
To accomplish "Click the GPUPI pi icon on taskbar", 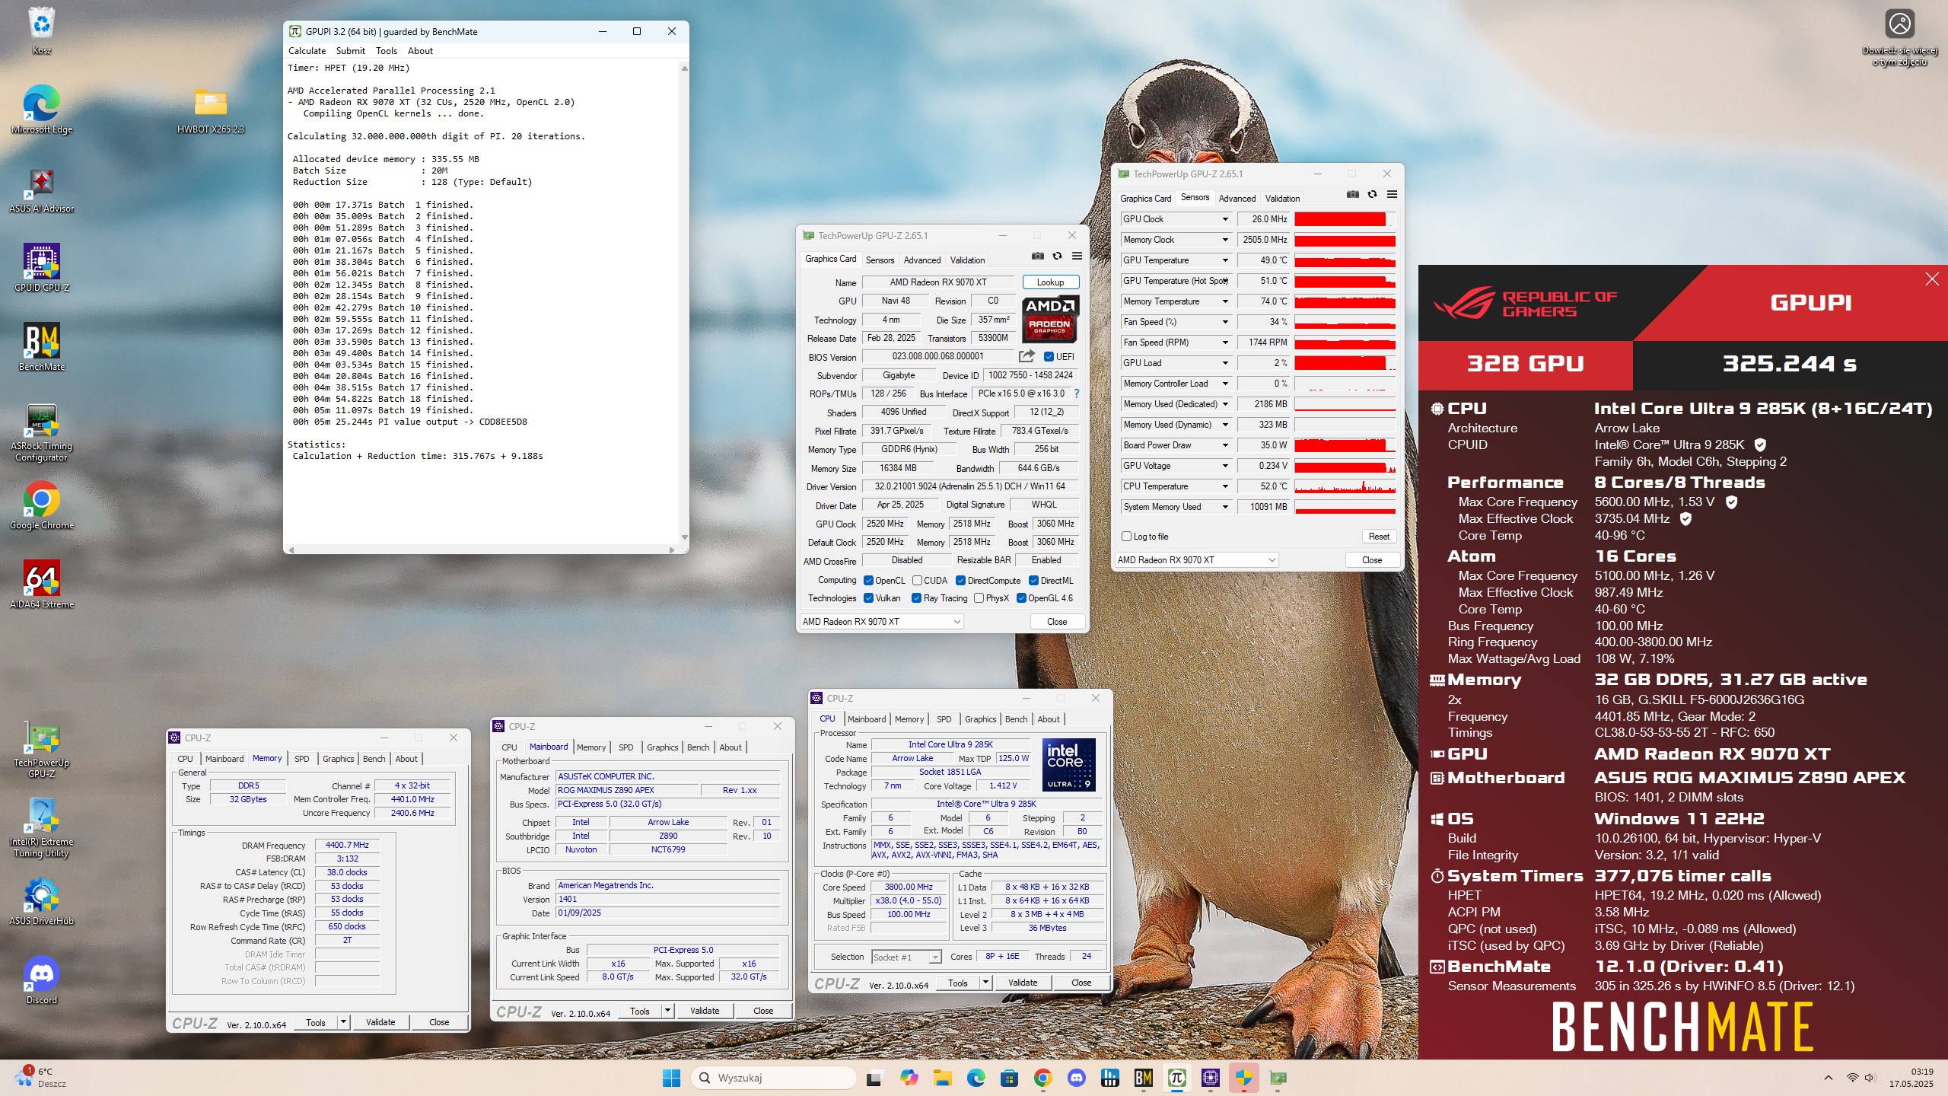I will tap(1176, 1078).
